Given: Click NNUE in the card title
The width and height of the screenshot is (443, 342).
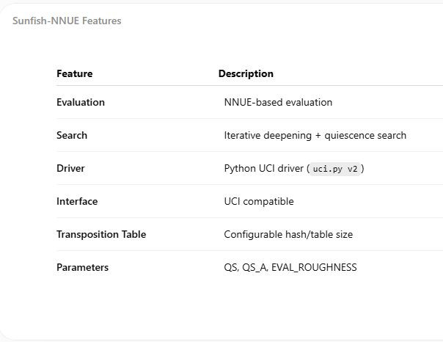Looking at the screenshot, I should (x=65, y=21).
